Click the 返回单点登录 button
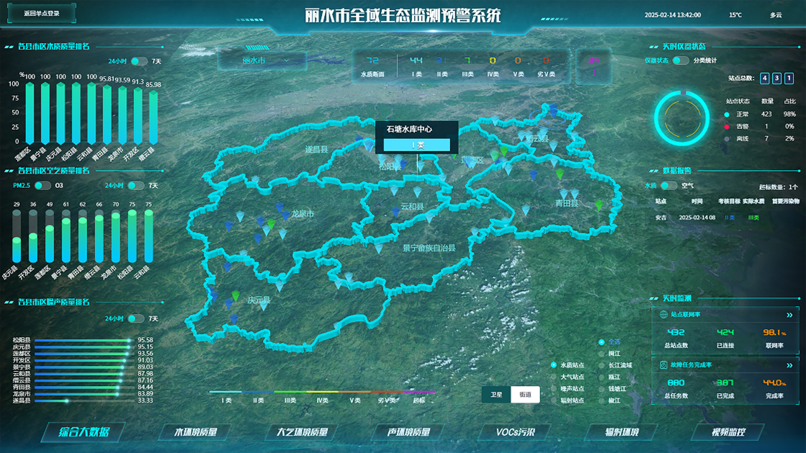Image resolution: width=806 pixels, height=453 pixels. tap(41, 13)
